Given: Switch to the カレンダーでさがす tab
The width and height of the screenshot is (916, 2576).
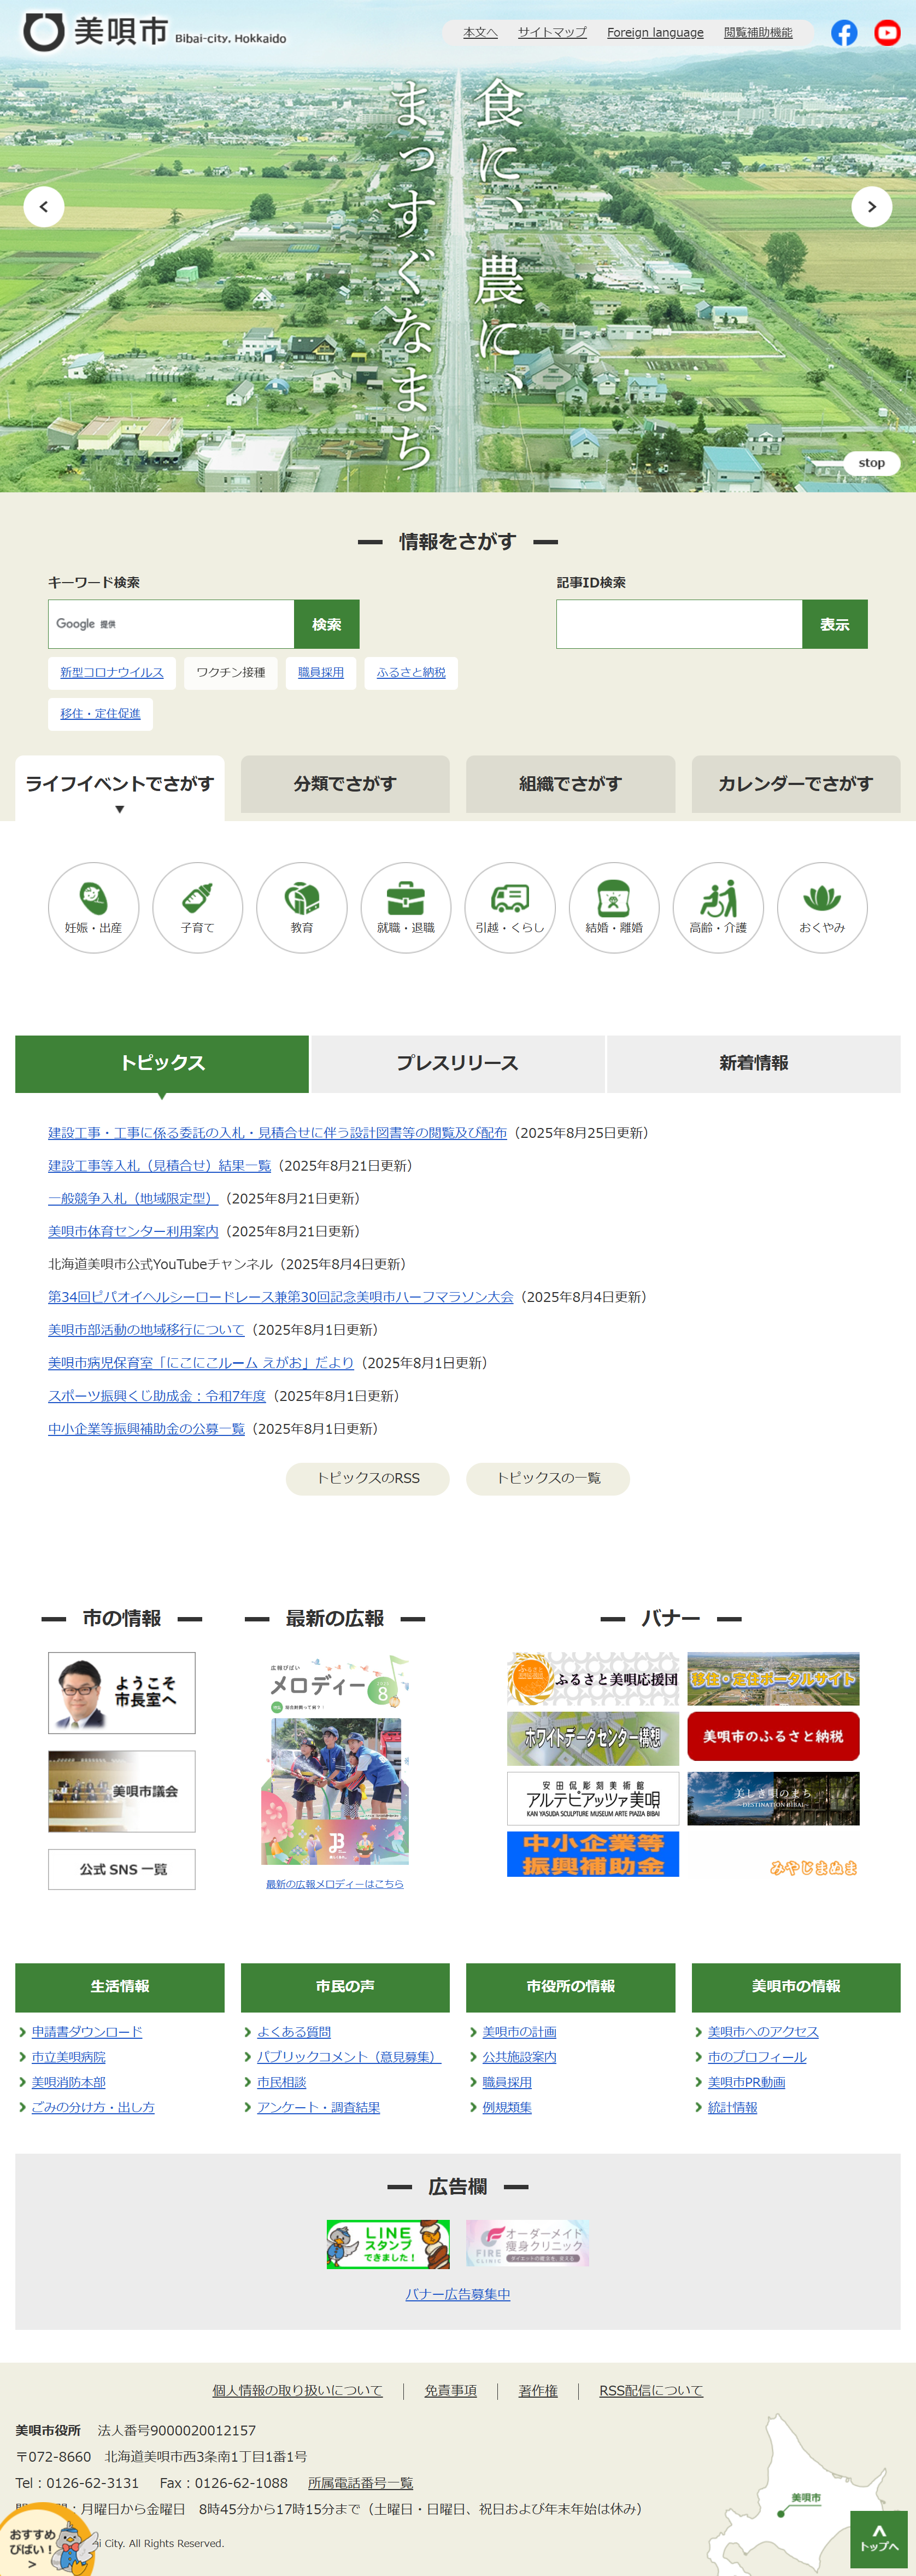Looking at the screenshot, I should (x=796, y=784).
